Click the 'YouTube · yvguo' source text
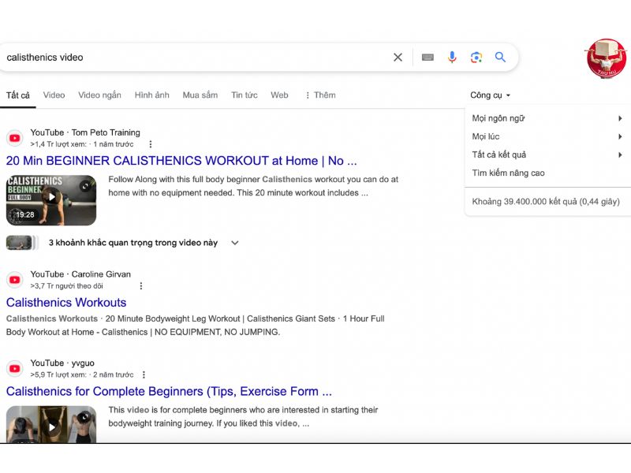631x473 pixels. coord(62,363)
